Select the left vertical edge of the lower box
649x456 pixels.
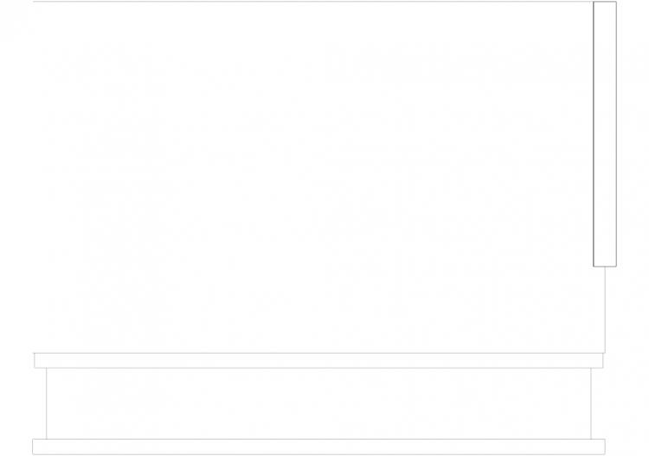click(47, 403)
